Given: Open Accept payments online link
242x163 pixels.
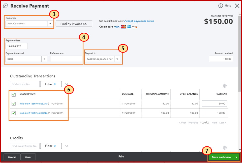Looking at the screenshot, I should coord(139,21).
